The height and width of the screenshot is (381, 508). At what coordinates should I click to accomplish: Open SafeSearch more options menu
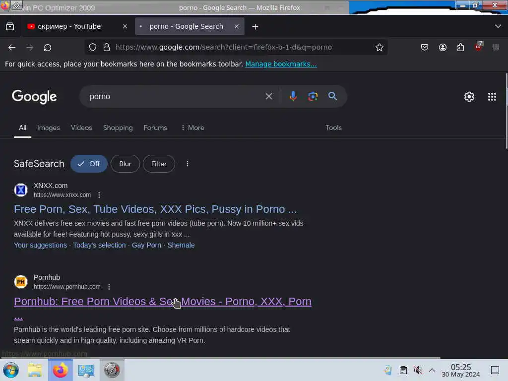(187, 164)
